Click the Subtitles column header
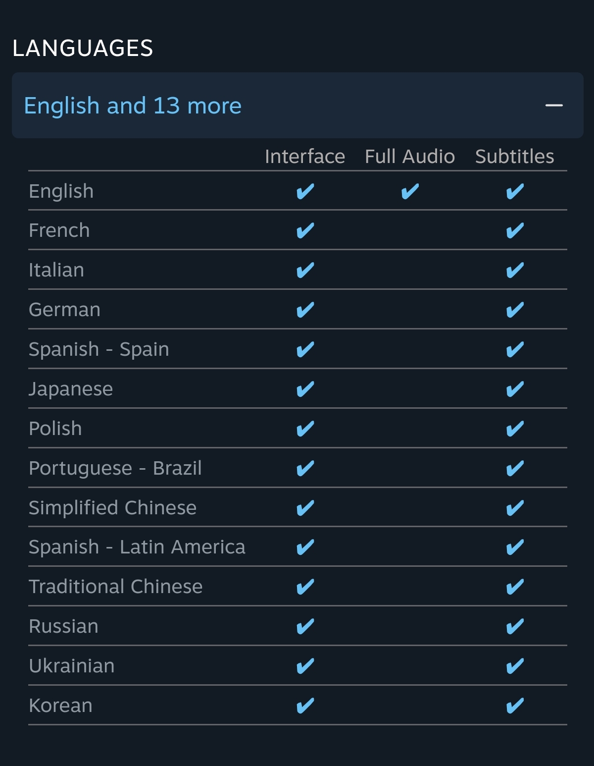Screen dimensions: 594x766 pos(515,157)
